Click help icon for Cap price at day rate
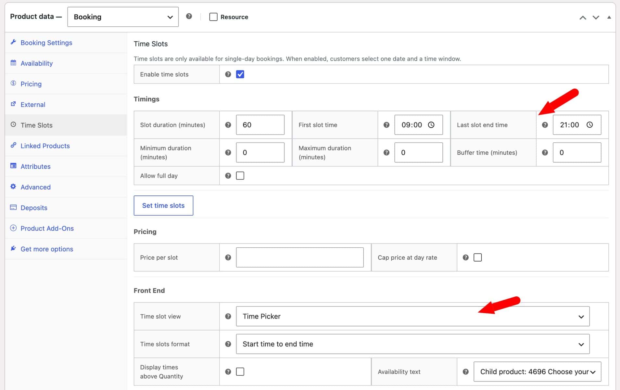The height and width of the screenshot is (390, 620). coord(466,257)
